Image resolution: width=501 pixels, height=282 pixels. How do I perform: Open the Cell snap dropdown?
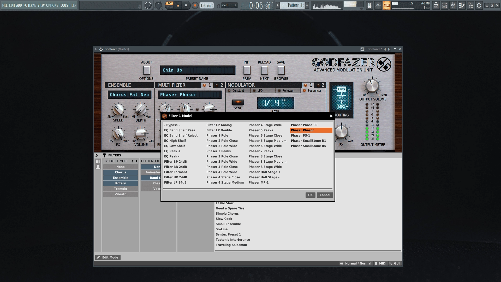pos(229,5)
